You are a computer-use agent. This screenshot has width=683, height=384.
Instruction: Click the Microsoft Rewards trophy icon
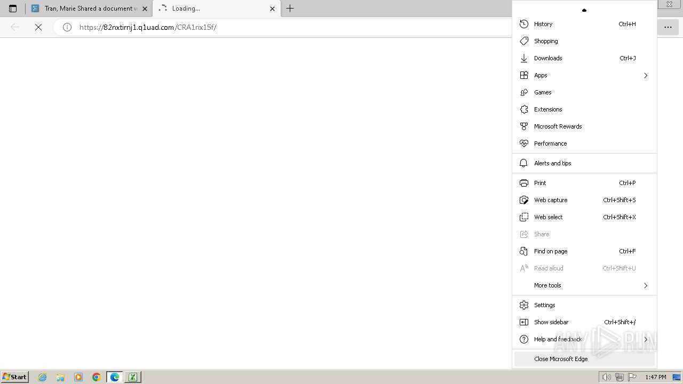(x=524, y=126)
